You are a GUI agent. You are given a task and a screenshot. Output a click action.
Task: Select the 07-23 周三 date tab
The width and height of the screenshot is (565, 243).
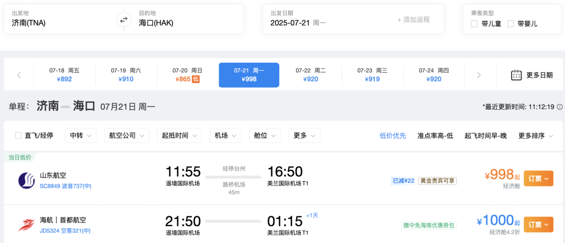[372, 75]
